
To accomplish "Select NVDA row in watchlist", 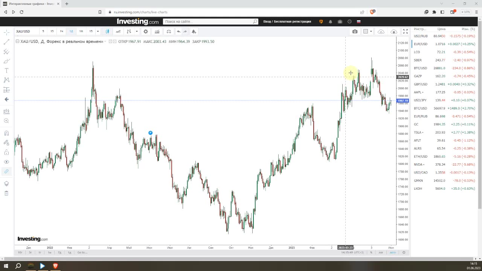I will (x=444, y=164).
